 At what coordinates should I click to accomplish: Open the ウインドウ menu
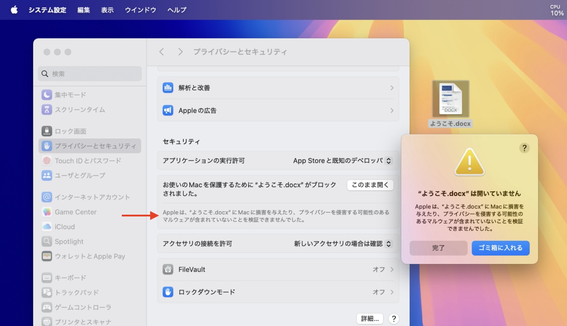click(140, 10)
